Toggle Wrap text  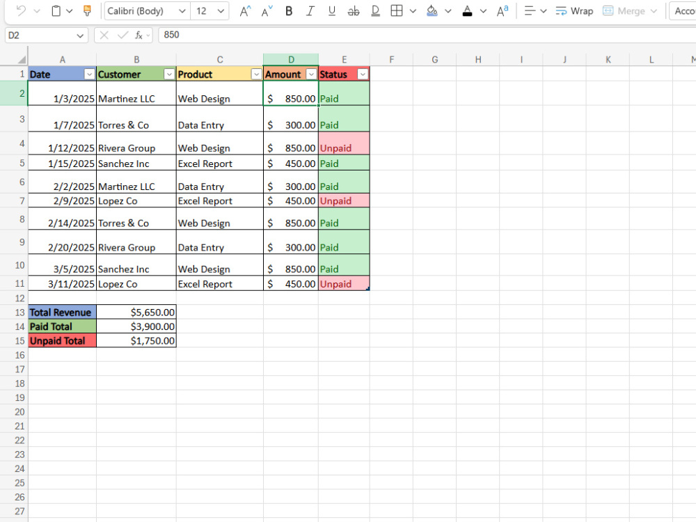(574, 11)
